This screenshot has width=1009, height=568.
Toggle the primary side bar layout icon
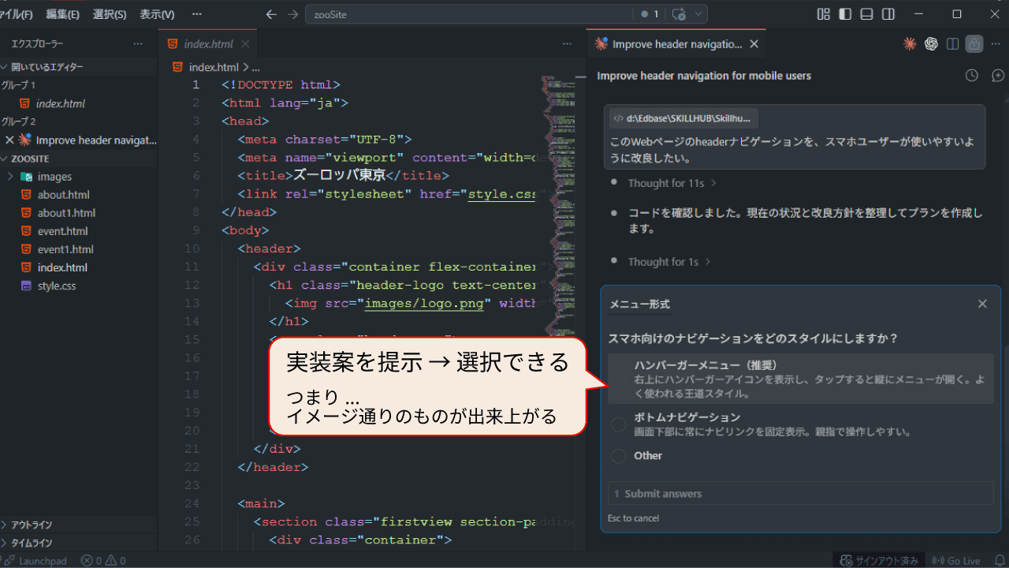tap(845, 14)
